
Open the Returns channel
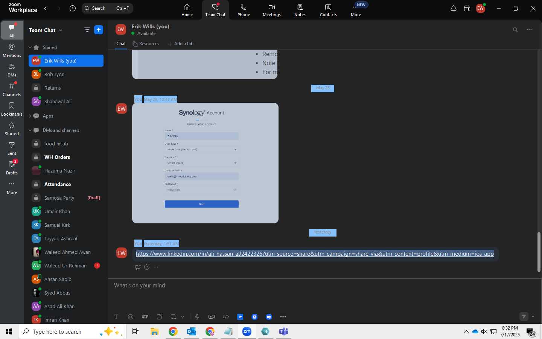pos(66,88)
